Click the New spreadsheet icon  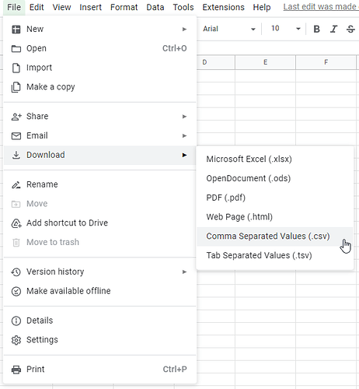point(16,30)
